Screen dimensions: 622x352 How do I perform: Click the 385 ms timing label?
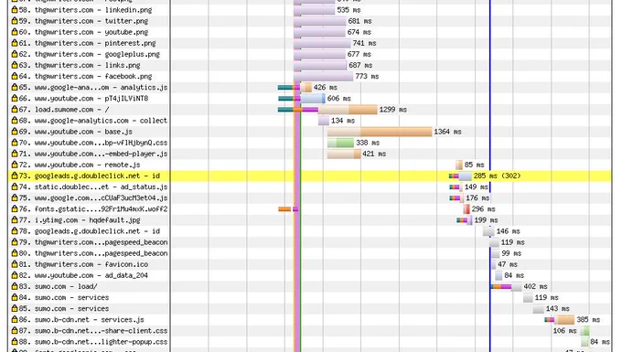pyautogui.click(x=588, y=319)
